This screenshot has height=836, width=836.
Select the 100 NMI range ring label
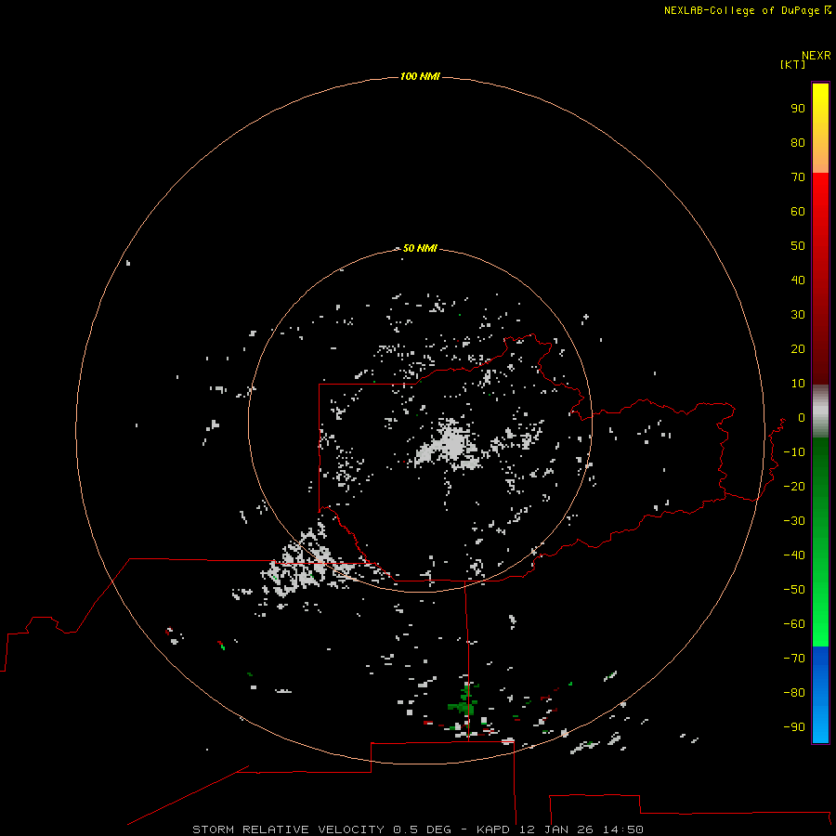tap(420, 77)
